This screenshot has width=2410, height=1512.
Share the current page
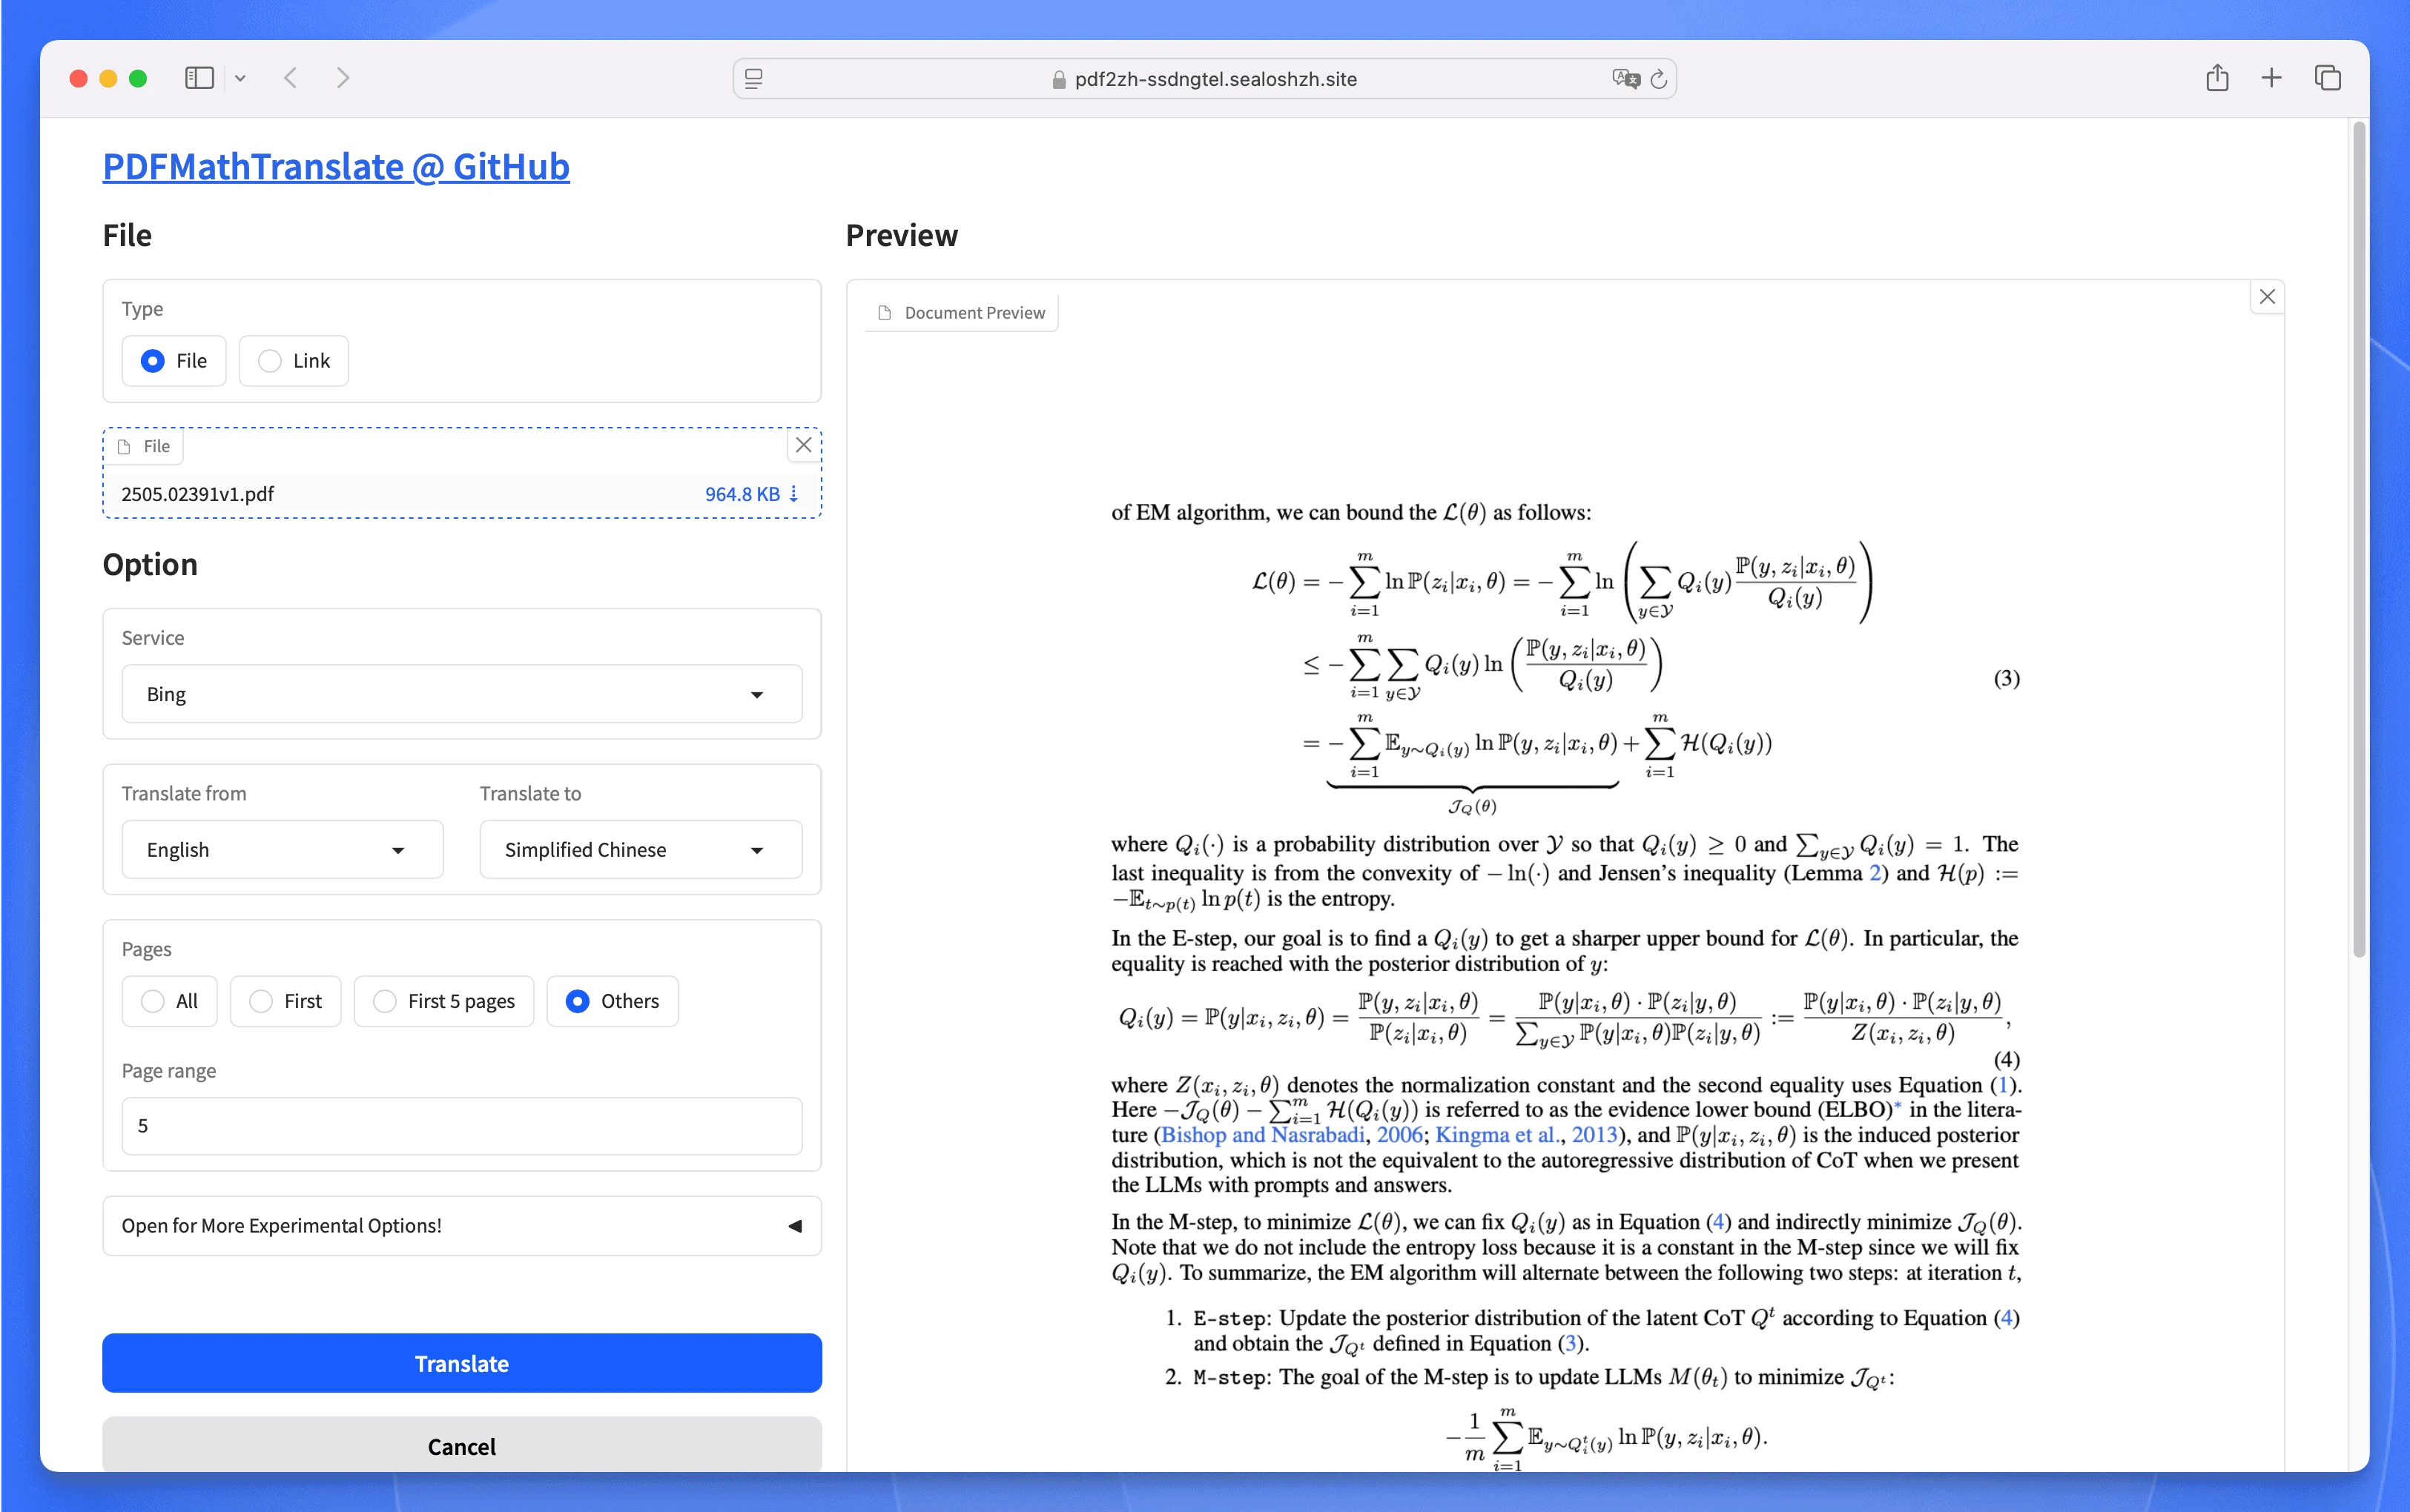click(2216, 77)
